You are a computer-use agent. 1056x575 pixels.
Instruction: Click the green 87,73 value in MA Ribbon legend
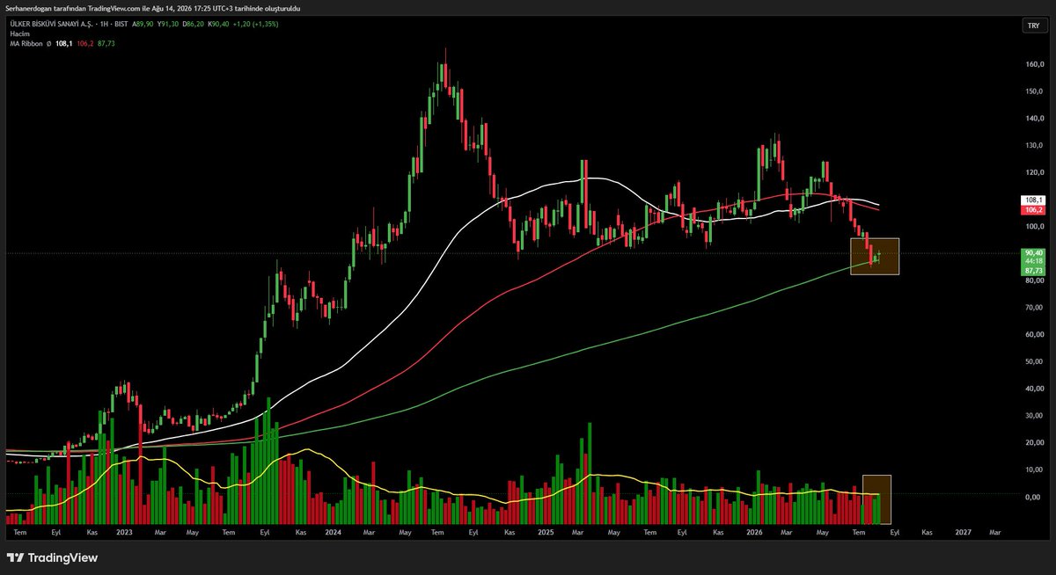coord(106,42)
